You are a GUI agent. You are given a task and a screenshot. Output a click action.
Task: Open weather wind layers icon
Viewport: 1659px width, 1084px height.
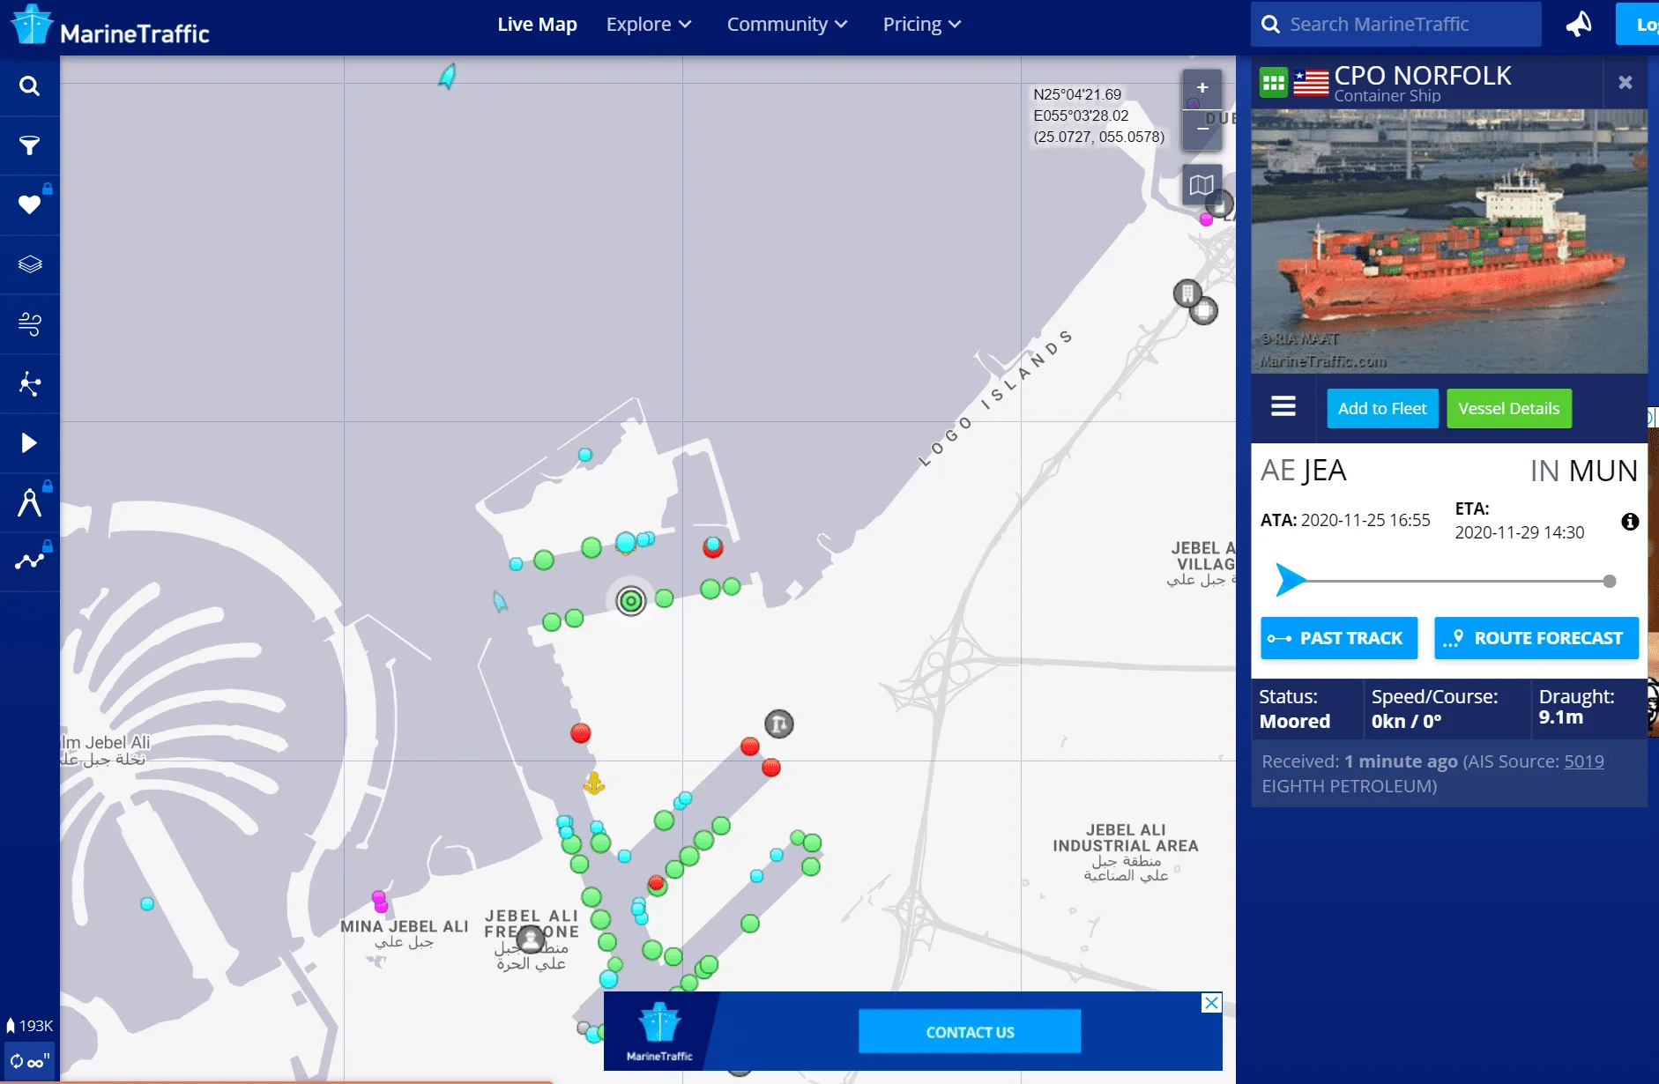pos(29,323)
